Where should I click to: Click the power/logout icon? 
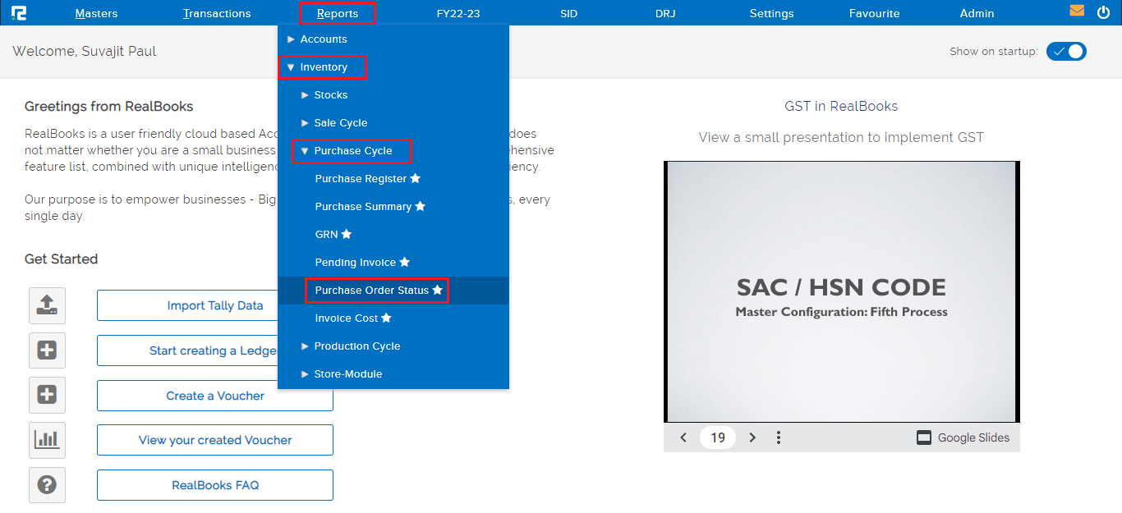click(x=1103, y=11)
